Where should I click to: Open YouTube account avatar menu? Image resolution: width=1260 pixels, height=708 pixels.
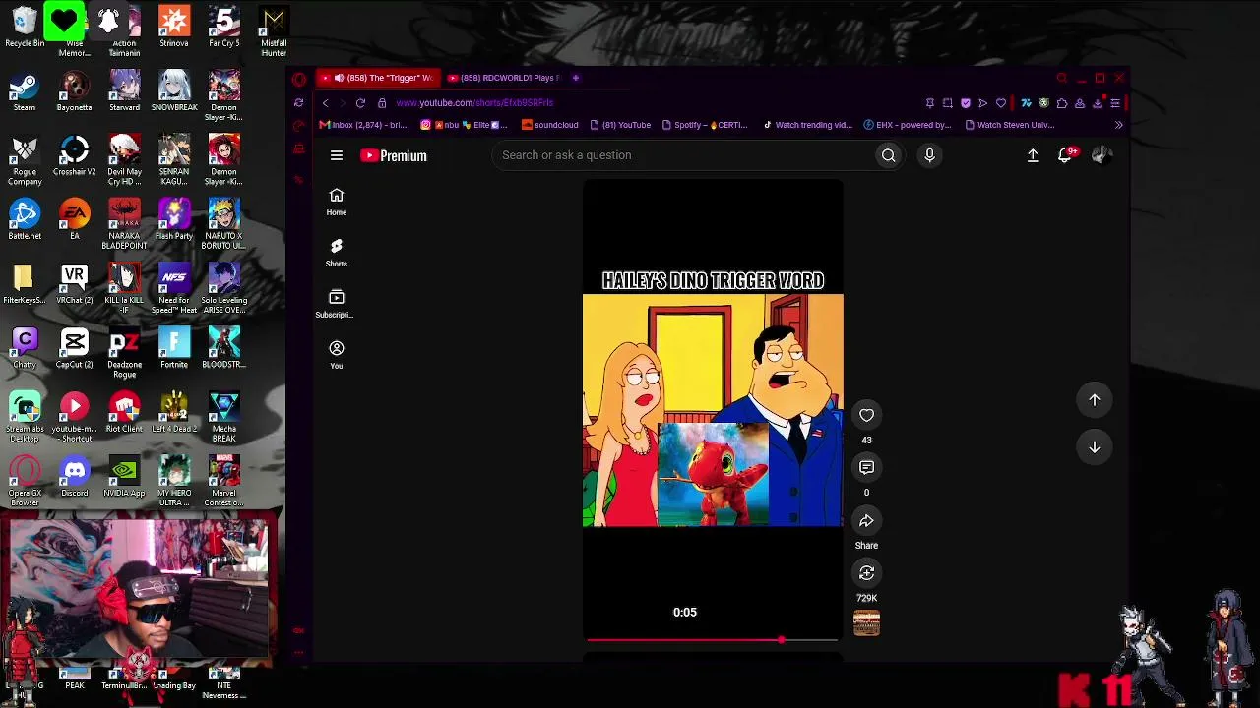coord(1102,155)
